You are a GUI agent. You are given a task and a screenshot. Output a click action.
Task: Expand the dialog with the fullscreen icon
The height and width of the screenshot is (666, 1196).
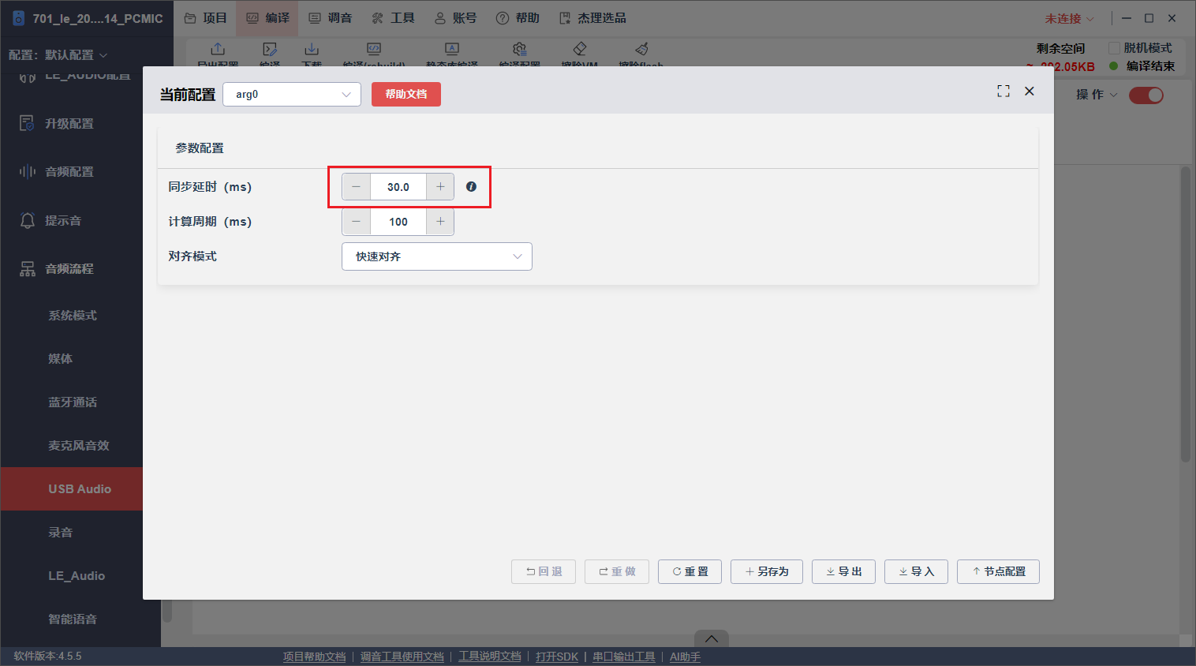[x=1004, y=92]
